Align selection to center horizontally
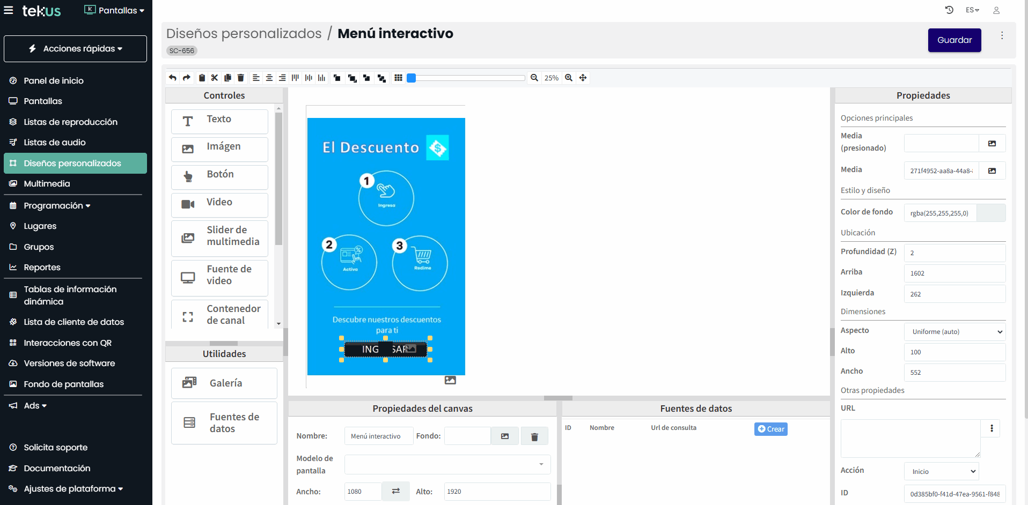This screenshot has height=505, width=1028. (269, 78)
